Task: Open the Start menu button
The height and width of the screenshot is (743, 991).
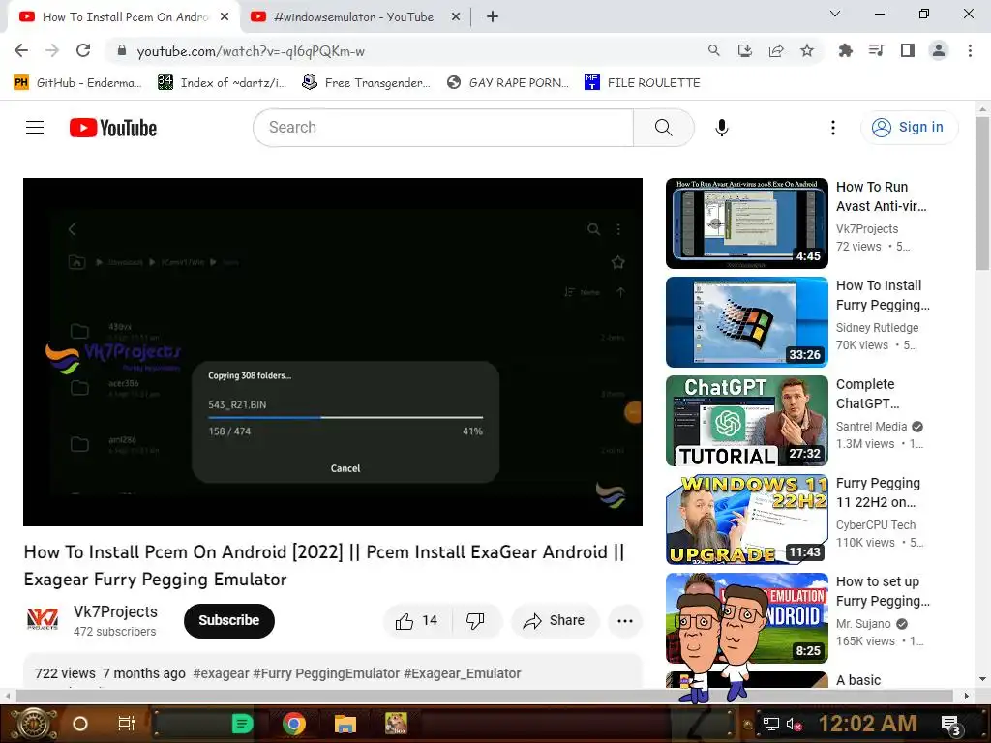Action: click(x=32, y=724)
